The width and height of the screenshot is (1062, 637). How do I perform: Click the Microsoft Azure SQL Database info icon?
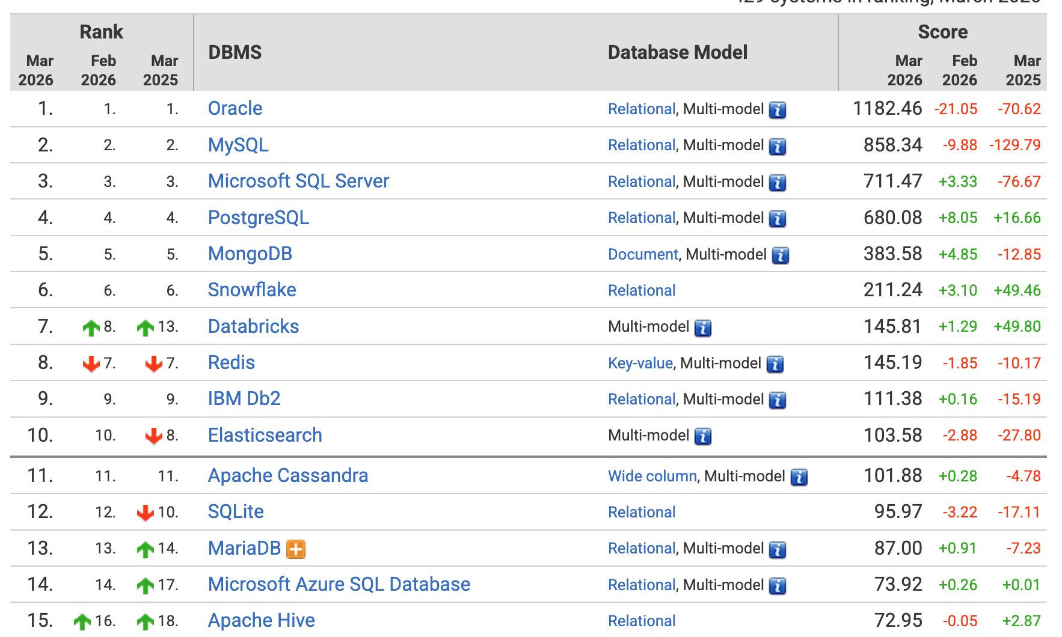(x=778, y=585)
